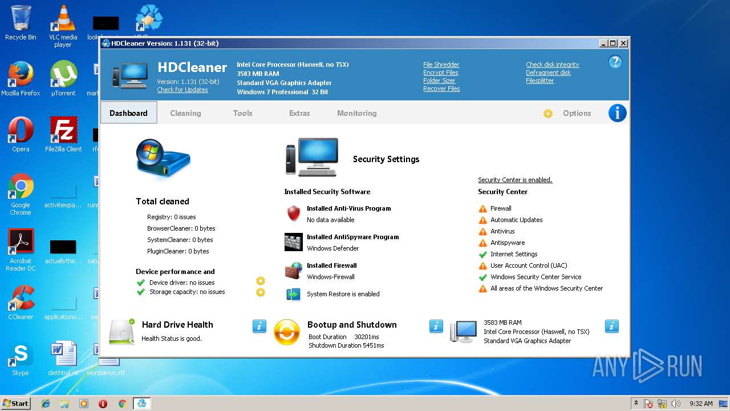The height and width of the screenshot is (411, 730).
Task: Click 'BrowserCleaner: 0 bytes' text
Action: [181, 228]
